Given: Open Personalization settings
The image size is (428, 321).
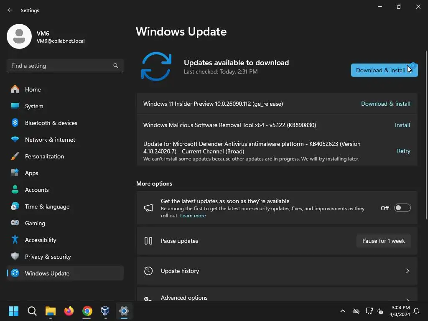Looking at the screenshot, I should [65, 156].
